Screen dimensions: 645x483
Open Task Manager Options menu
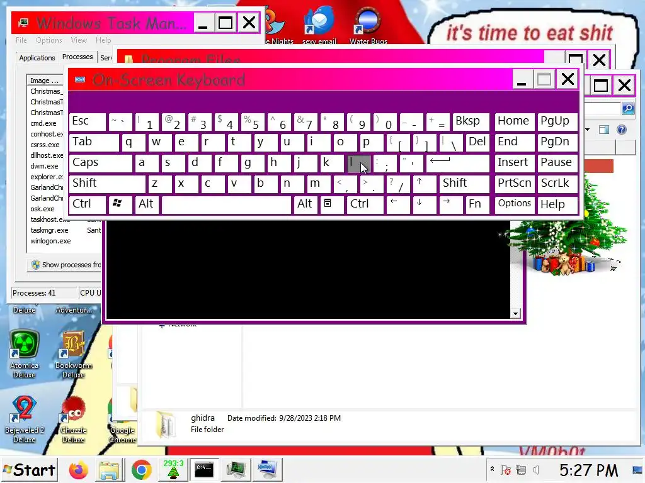[49, 40]
